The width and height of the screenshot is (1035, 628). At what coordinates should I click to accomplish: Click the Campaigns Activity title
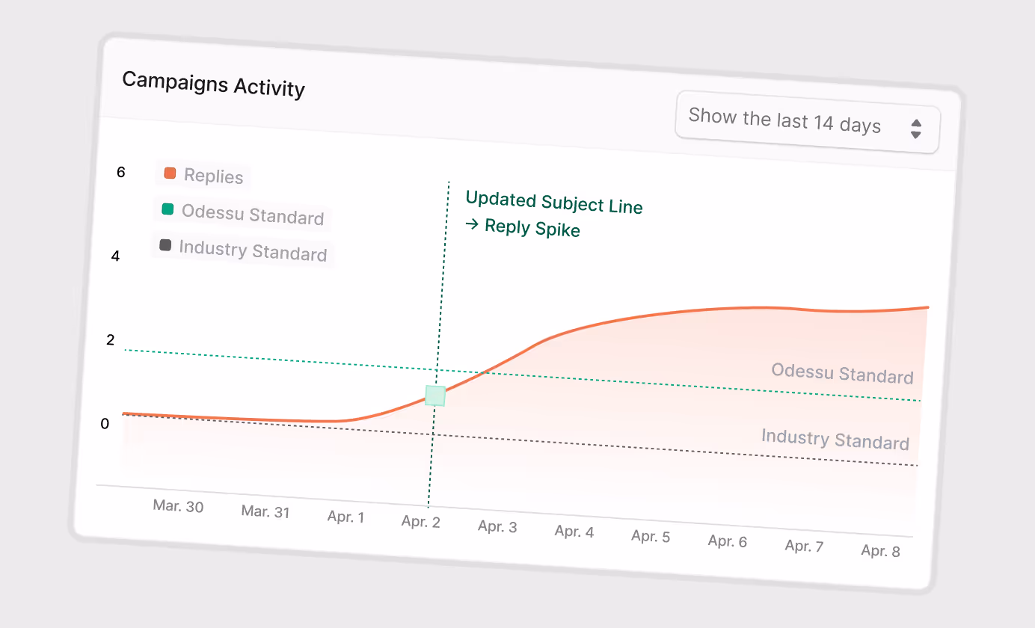click(x=214, y=84)
